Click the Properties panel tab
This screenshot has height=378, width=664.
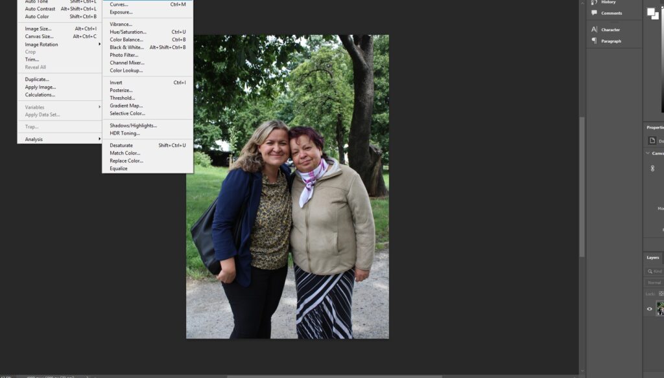pos(655,128)
